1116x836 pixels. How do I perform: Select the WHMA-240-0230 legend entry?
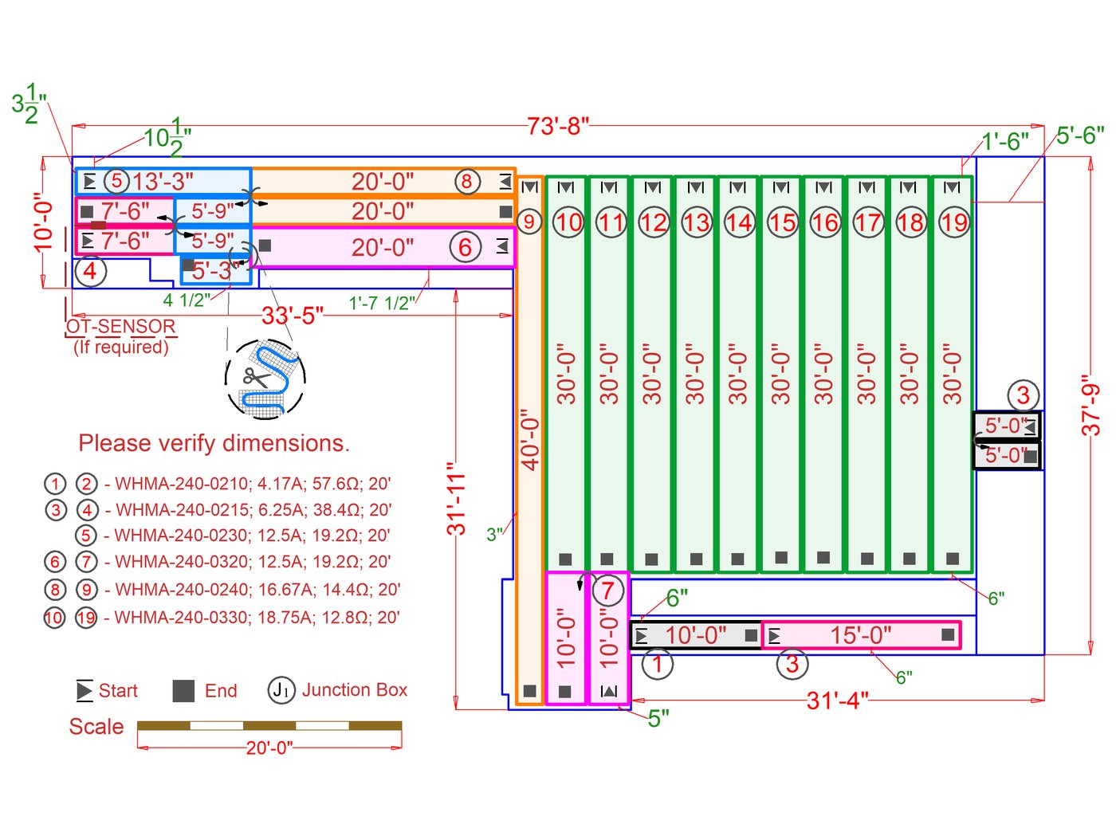pyautogui.click(x=251, y=536)
